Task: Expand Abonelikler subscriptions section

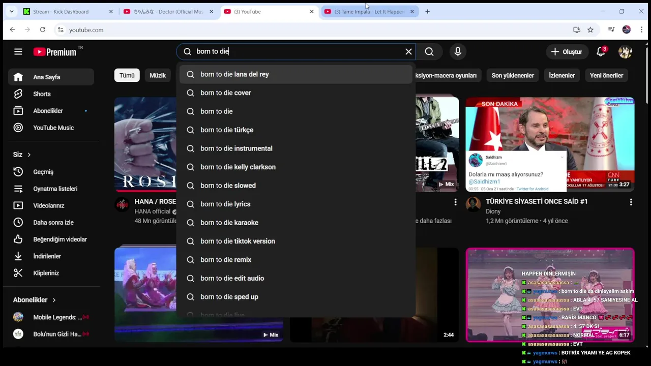Action: tap(35, 300)
